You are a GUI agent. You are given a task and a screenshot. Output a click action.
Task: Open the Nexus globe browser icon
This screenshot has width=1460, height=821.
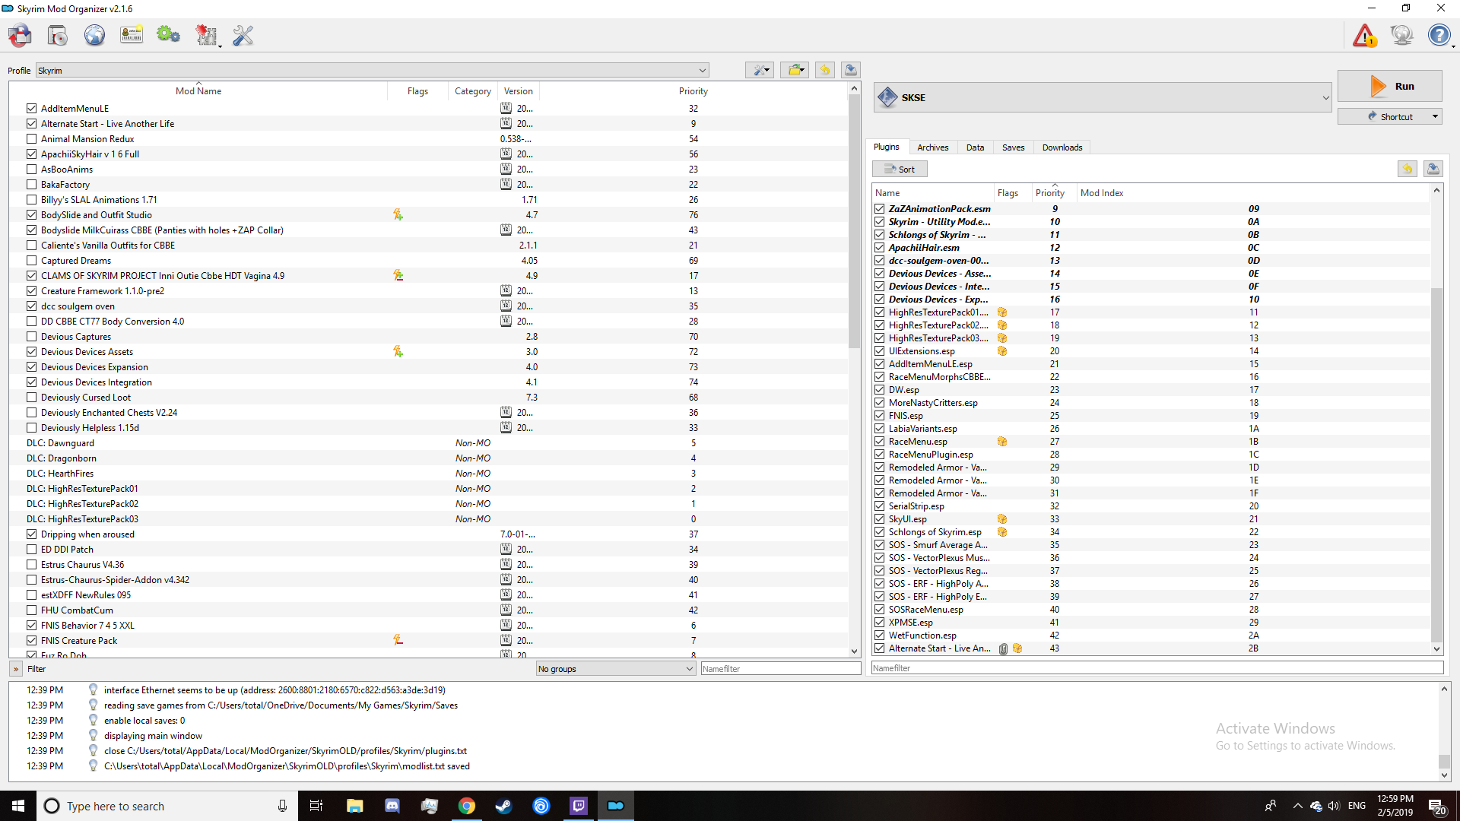pos(94,35)
